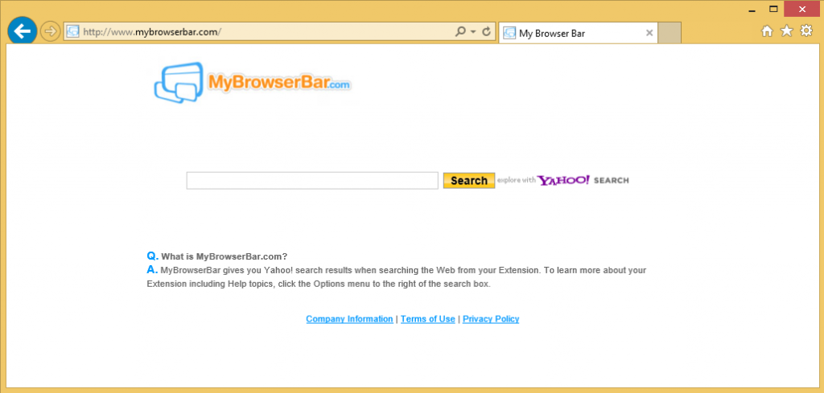Open a new tab with the blank tab button

pyautogui.click(x=669, y=32)
